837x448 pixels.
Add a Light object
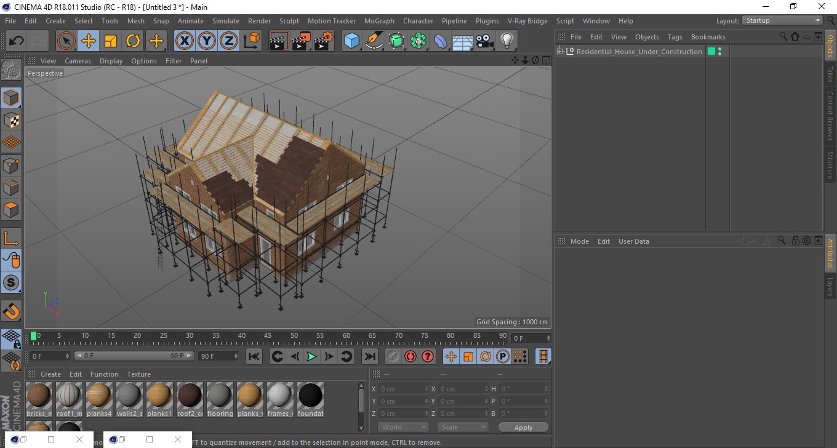(x=507, y=41)
